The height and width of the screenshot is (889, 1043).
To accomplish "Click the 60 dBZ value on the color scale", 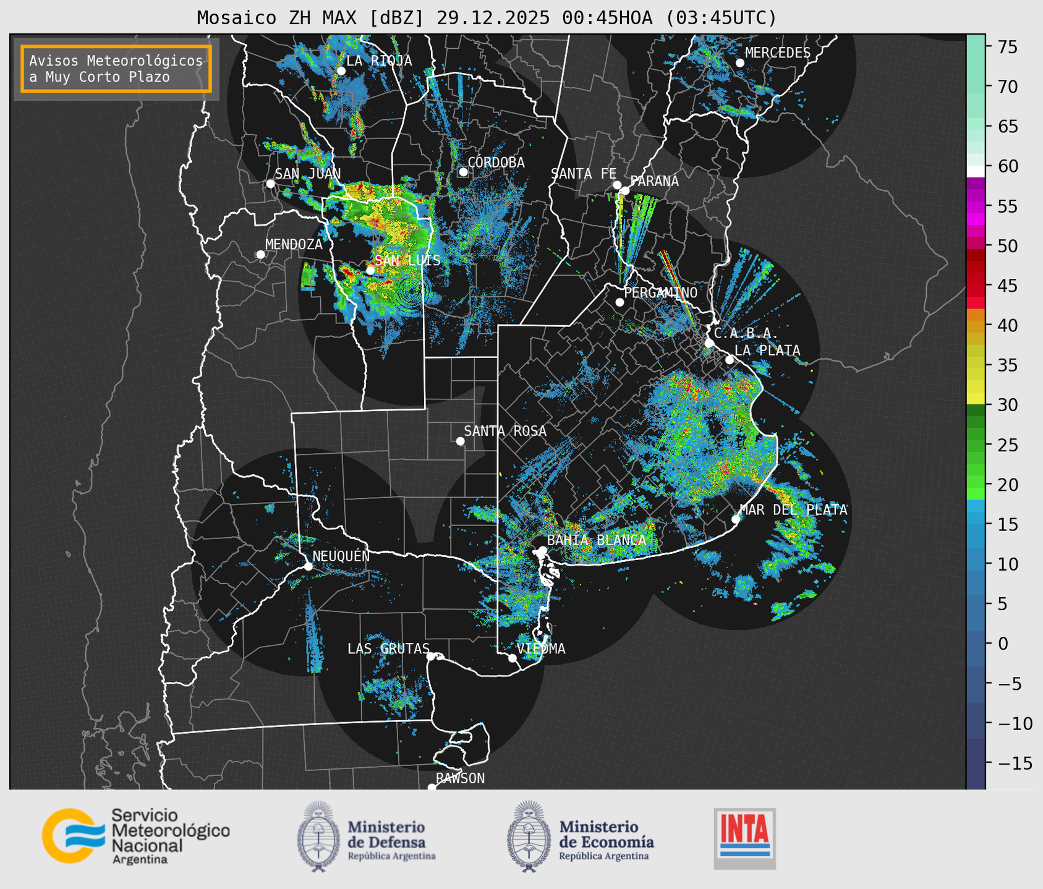I will click(1007, 166).
